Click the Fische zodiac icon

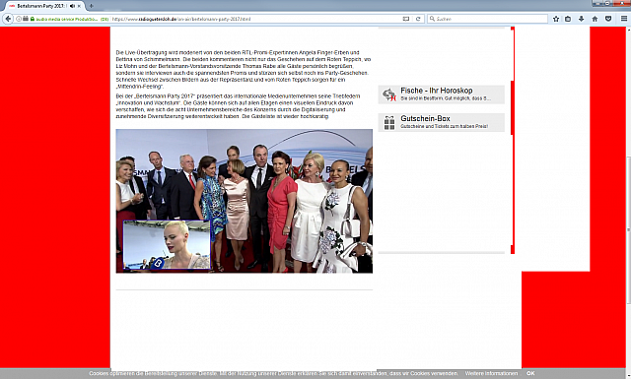coord(389,95)
